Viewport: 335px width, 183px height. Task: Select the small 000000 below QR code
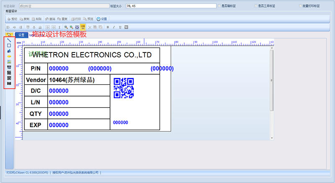121,123
